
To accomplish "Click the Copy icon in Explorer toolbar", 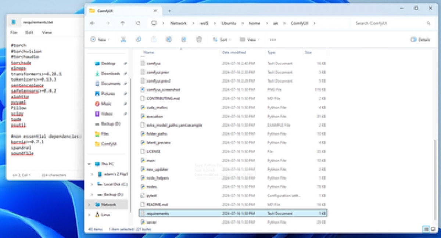I will coord(139,39).
